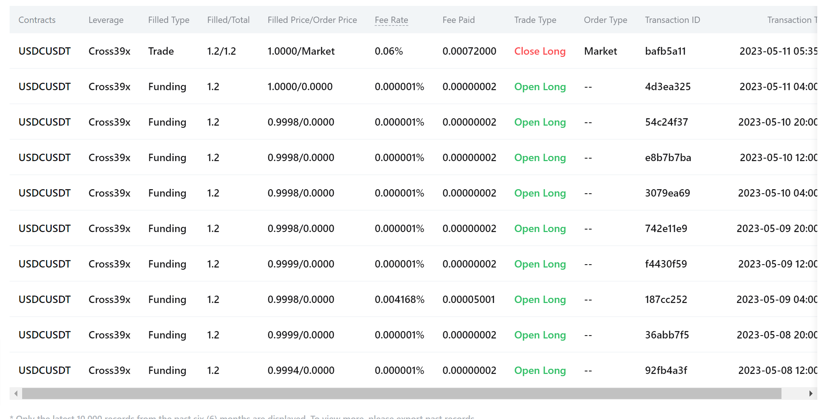Screen dimensions: 835x419
Task: Click the horizontal scrollbar thumb
Action: coord(402,394)
